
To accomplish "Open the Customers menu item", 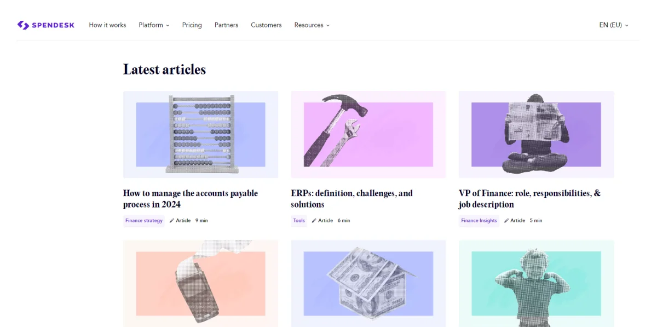I will (x=266, y=25).
